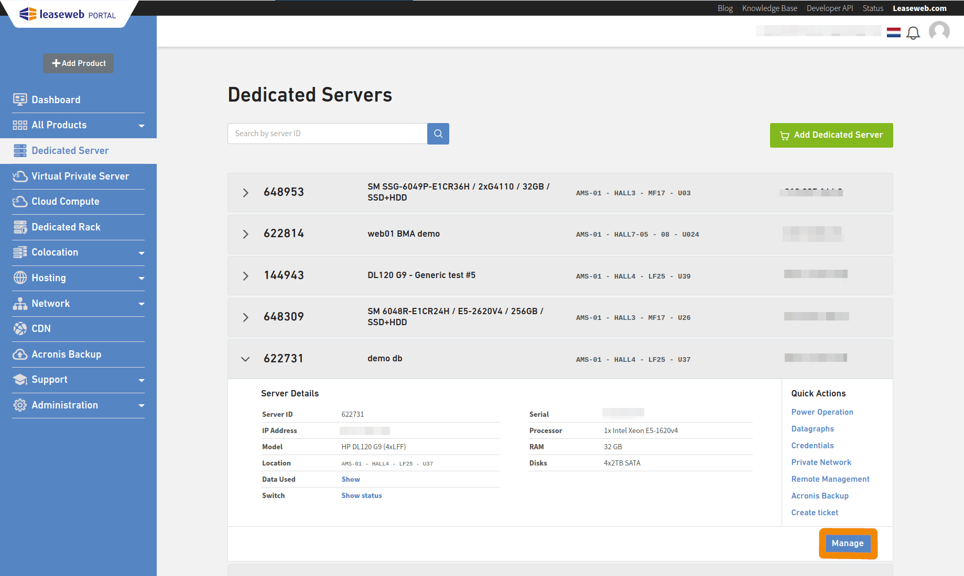The height and width of the screenshot is (576, 964).
Task: Open Power Operation quick action
Action: tap(822, 412)
